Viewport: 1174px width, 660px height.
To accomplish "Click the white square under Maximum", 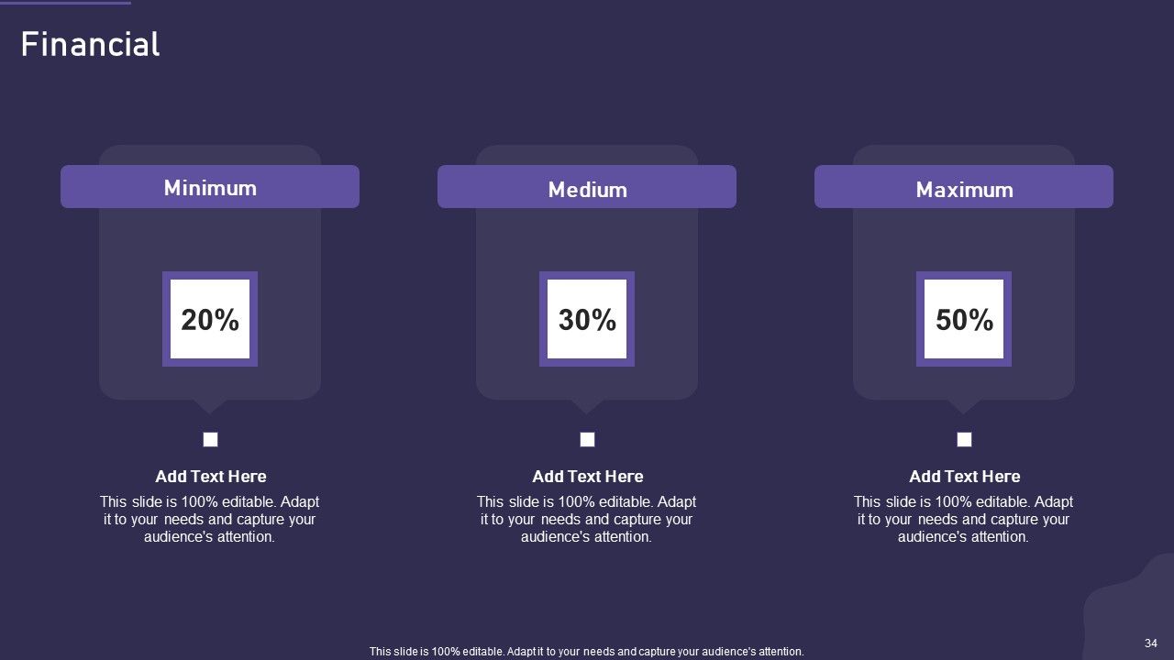I will pyautogui.click(x=964, y=440).
